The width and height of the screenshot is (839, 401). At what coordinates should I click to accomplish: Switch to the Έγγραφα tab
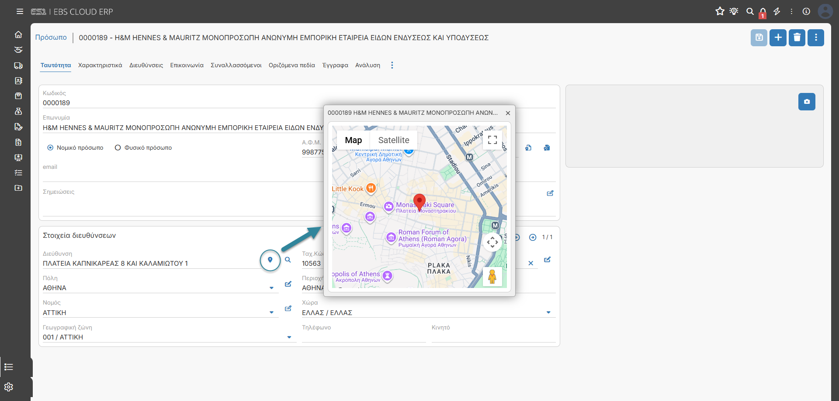(x=335, y=65)
